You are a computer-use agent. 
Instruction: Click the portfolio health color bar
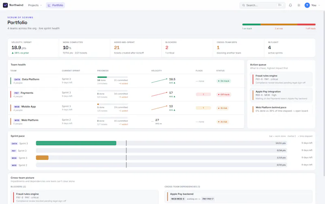click(x=279, y=24)
